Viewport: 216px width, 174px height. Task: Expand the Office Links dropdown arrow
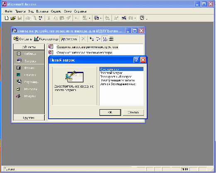[90, 18]
